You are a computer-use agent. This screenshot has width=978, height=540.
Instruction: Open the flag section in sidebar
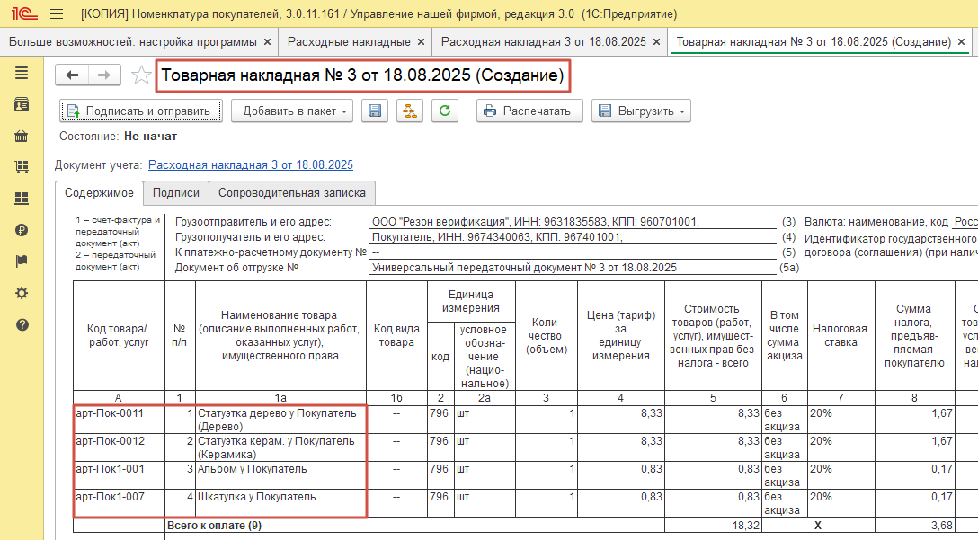(x=22, y=261)
